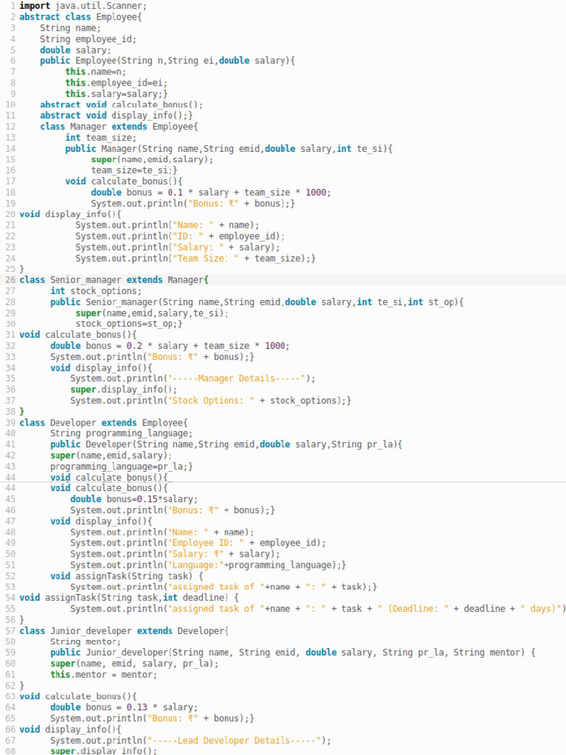566x755 pixels.
Task: Click 'String mentor;' field on line 58
Action: click(x=85, y=642)
